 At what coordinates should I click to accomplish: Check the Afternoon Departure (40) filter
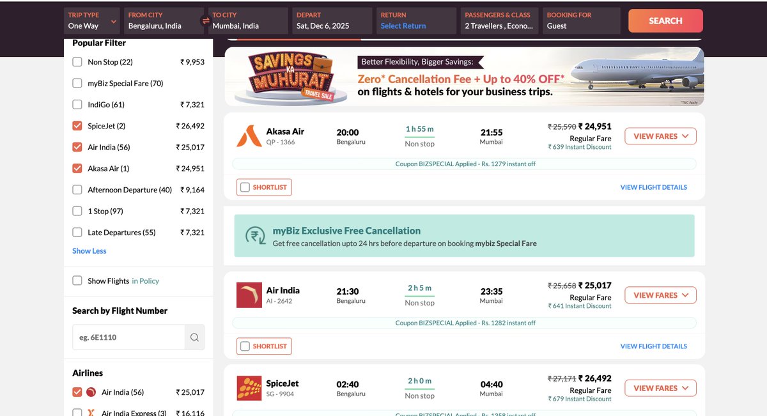(x=77, y=190)
